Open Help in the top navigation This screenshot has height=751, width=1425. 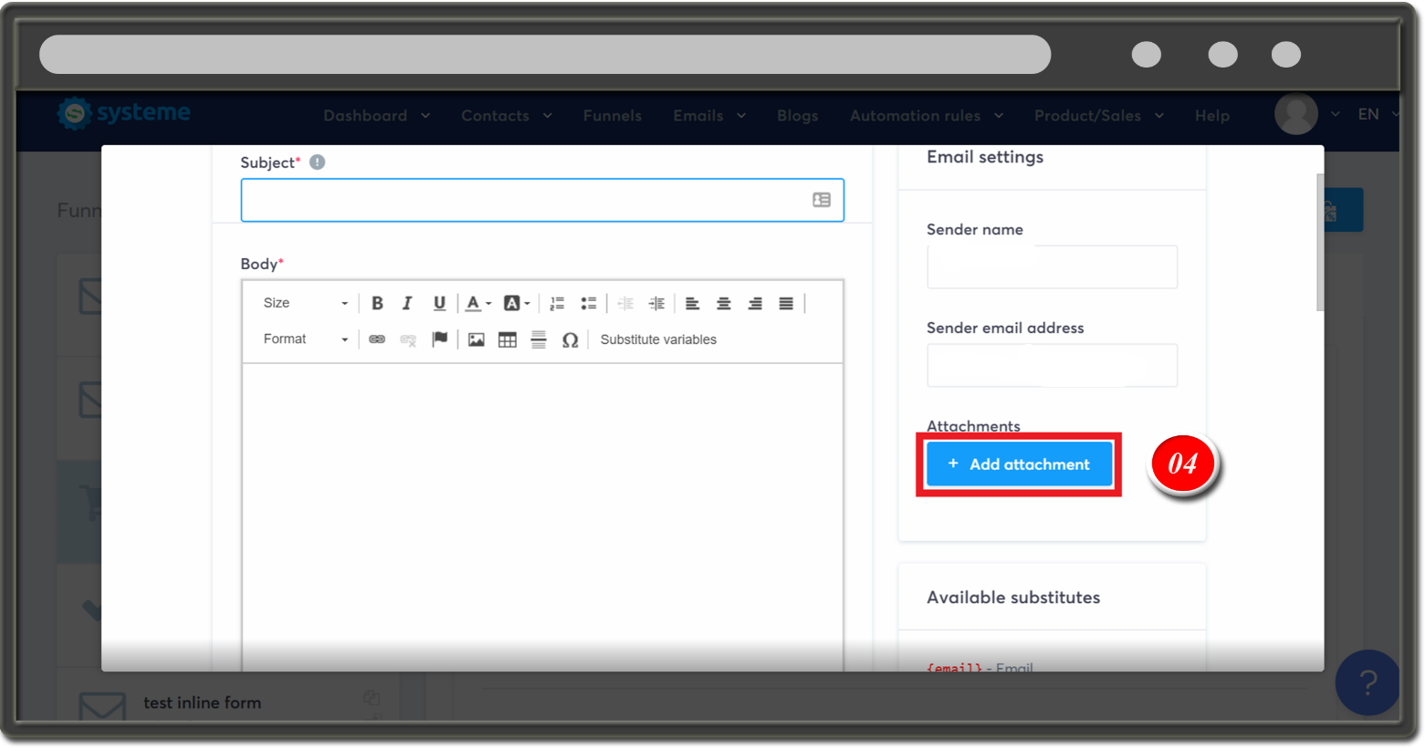pos(1212,116)
